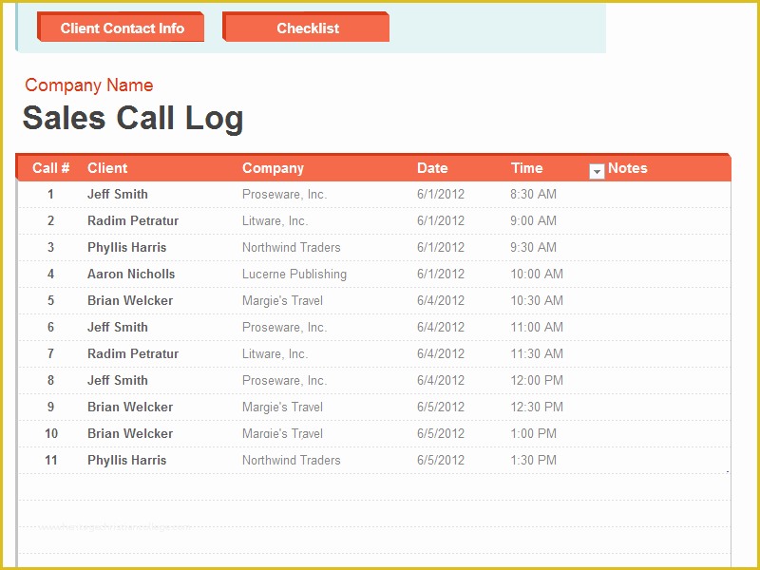760x570 pixels.
Task: Select Lucerne Publishing in row 4
Action: point(295,274)
